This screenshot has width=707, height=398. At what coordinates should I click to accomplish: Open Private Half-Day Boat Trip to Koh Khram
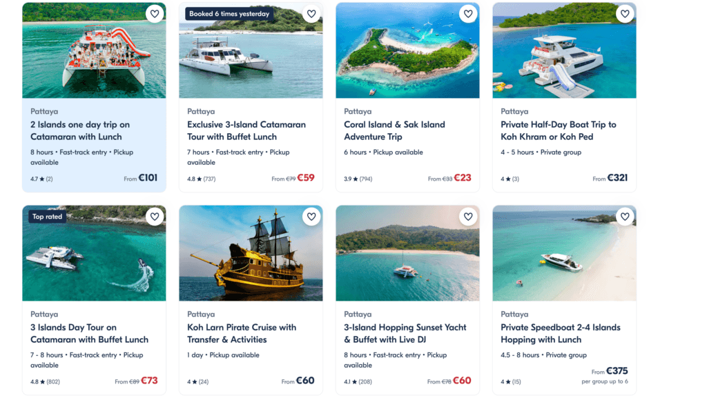pyautogui.click(x=558, y=130)
